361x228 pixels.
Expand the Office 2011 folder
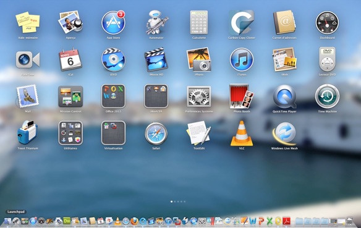pos(113,96)
